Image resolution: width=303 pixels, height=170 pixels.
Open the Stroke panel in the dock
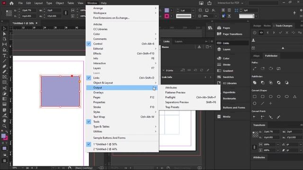224,65
